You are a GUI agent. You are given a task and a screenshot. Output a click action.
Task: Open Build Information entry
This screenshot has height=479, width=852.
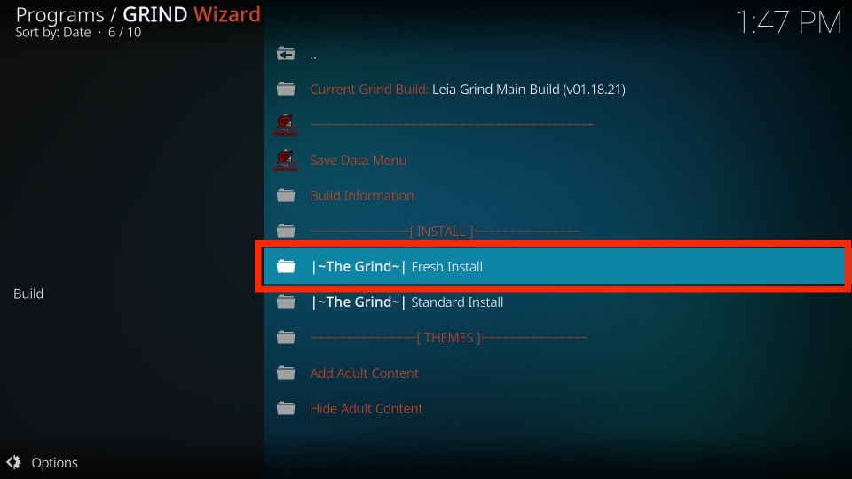point(362,195)
